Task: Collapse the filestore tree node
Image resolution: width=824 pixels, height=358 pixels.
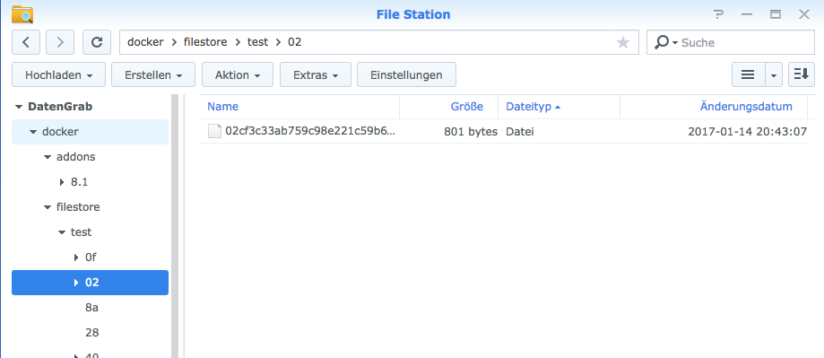Action: click(x=48, y=207)
